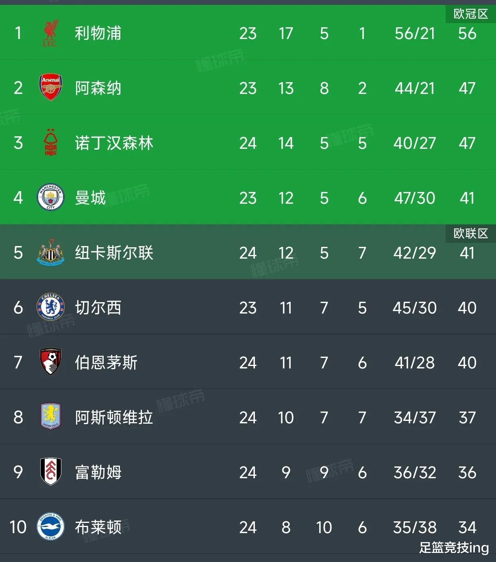The height and width of the screenshot is (562, 496).
Task: Click the 欧冠区 zone label
Action: (470, 14)
